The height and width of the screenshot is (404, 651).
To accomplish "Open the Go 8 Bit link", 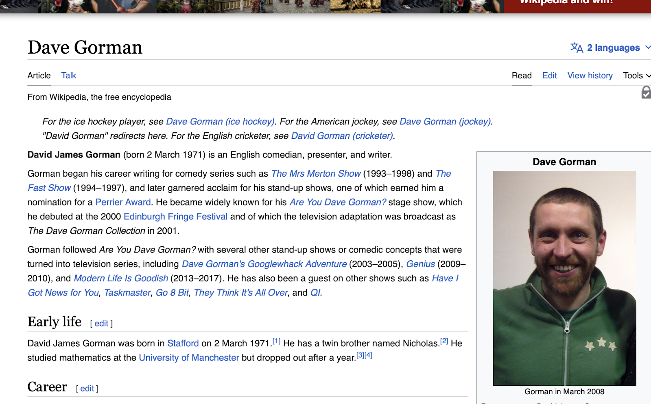I will click(x=172, y=292).
